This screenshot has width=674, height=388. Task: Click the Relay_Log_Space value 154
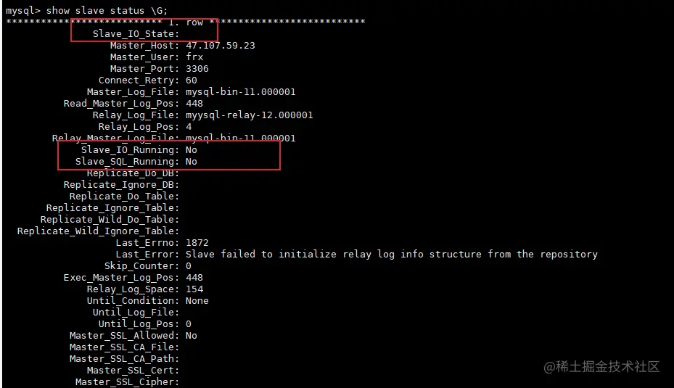(194, 289)
